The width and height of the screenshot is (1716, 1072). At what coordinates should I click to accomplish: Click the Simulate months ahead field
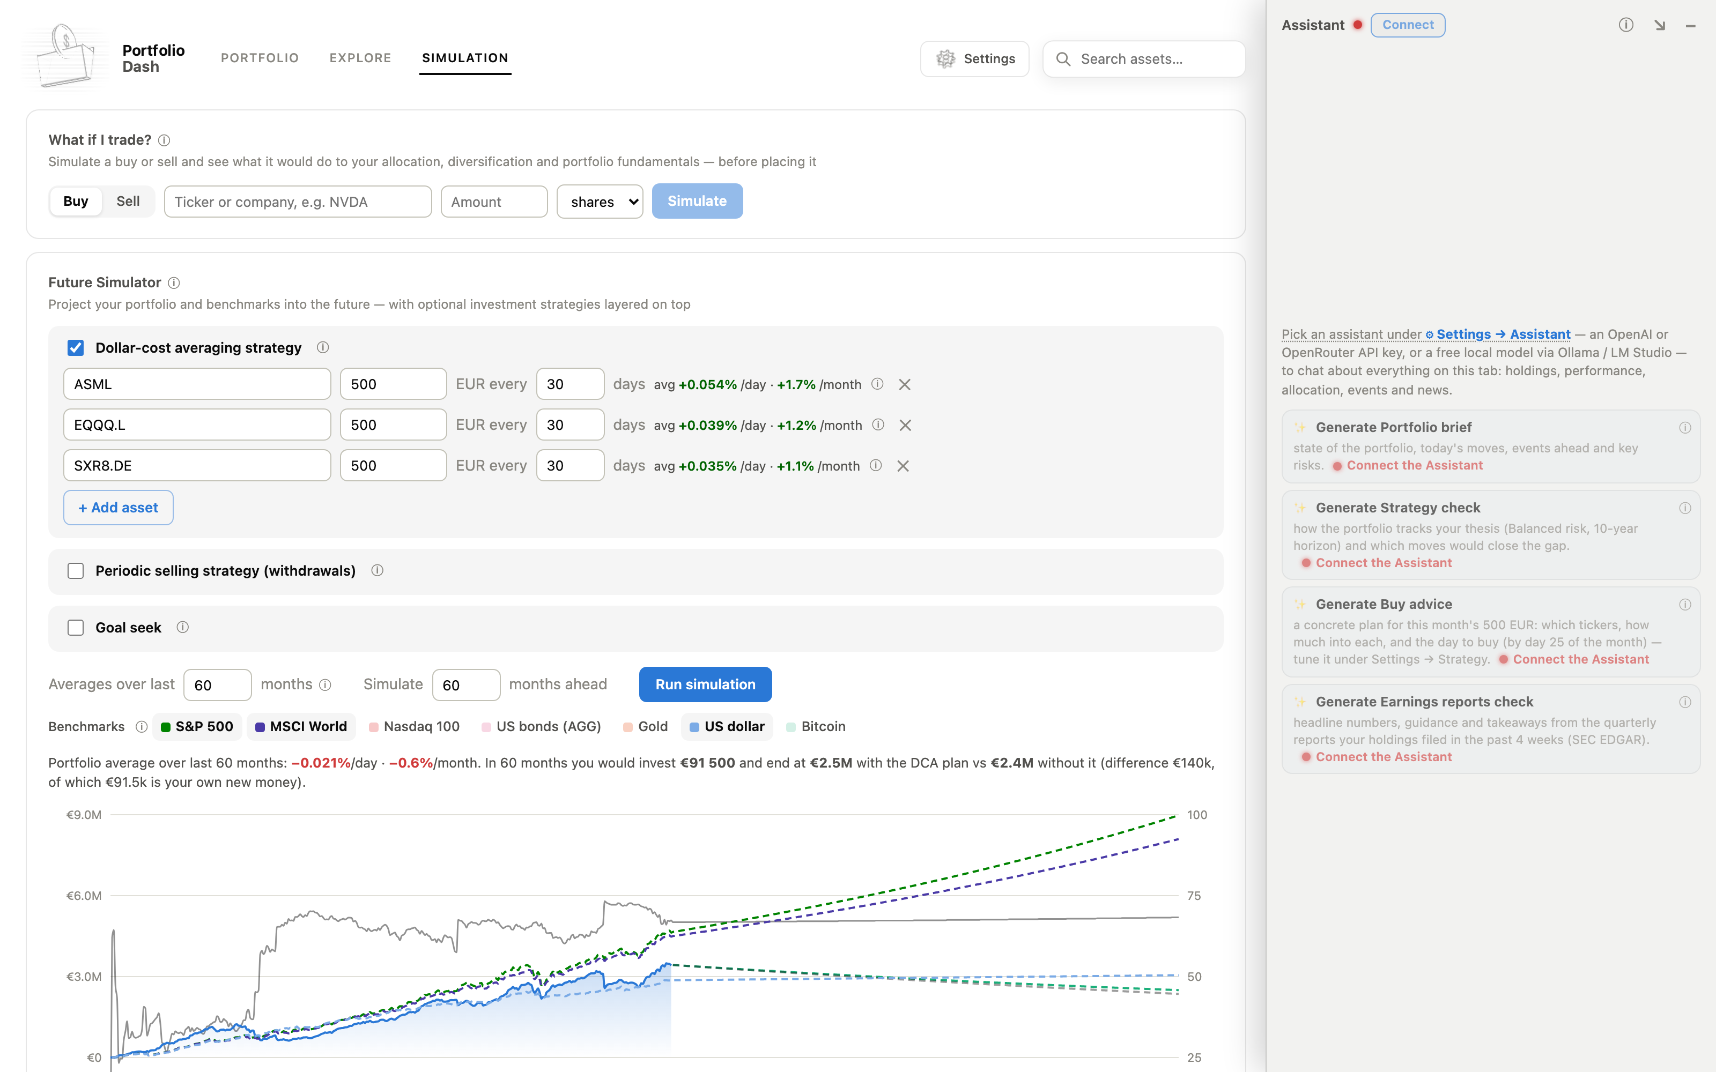pos(466,685)
